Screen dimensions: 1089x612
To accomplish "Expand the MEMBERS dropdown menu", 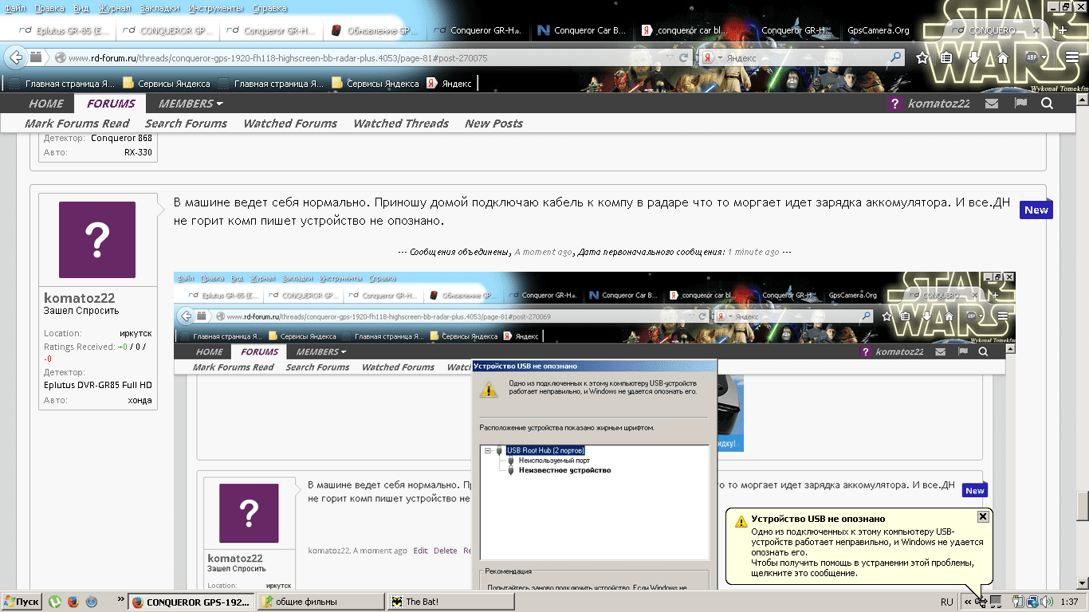I will 191,104.
